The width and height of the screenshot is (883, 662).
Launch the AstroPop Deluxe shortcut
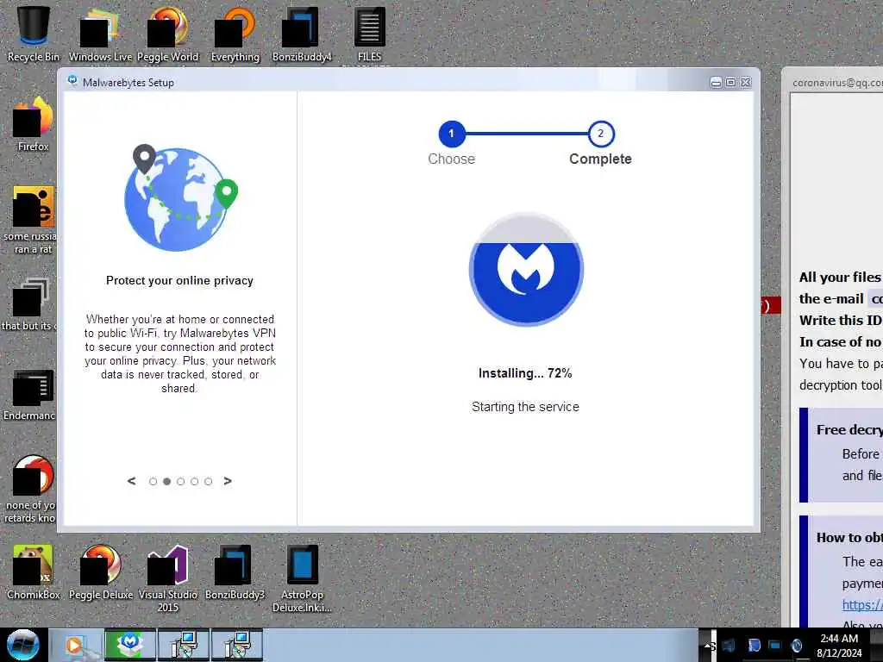coord(302,578)
